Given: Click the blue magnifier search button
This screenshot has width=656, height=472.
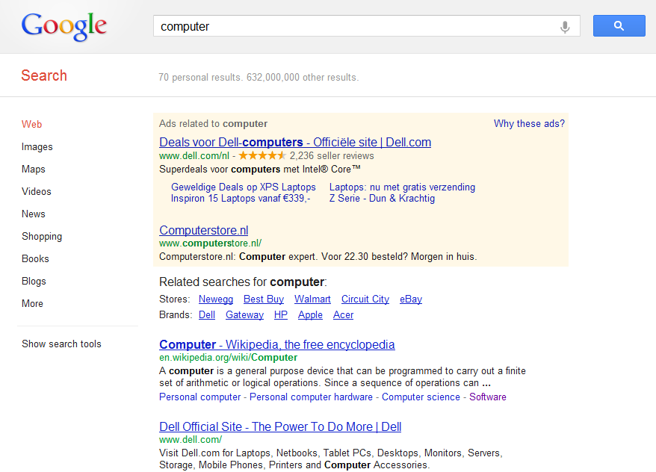Looking at the screenshot, I should click(619, 26).
